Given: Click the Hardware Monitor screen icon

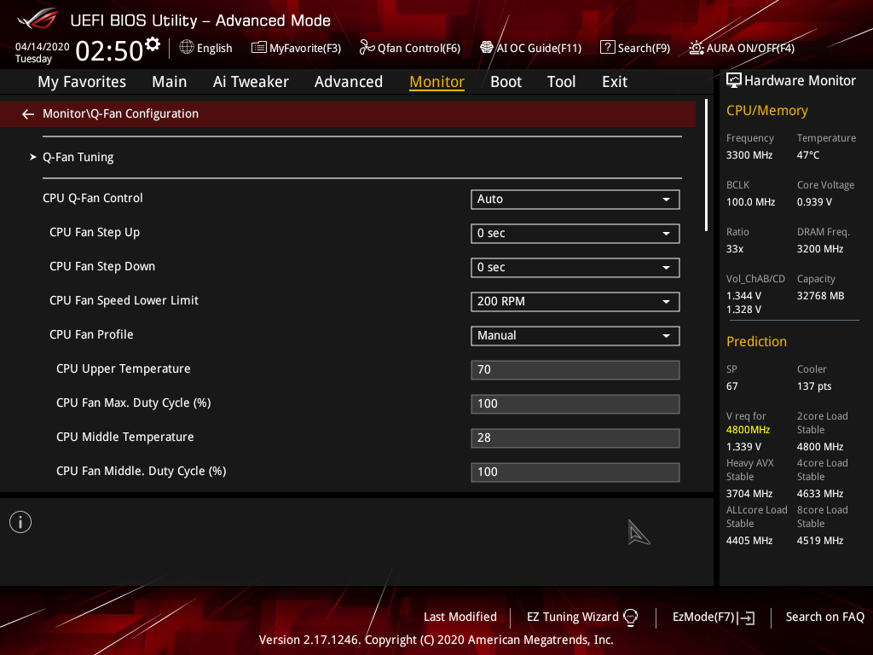Looking at the screenshot, I should 734,81.
